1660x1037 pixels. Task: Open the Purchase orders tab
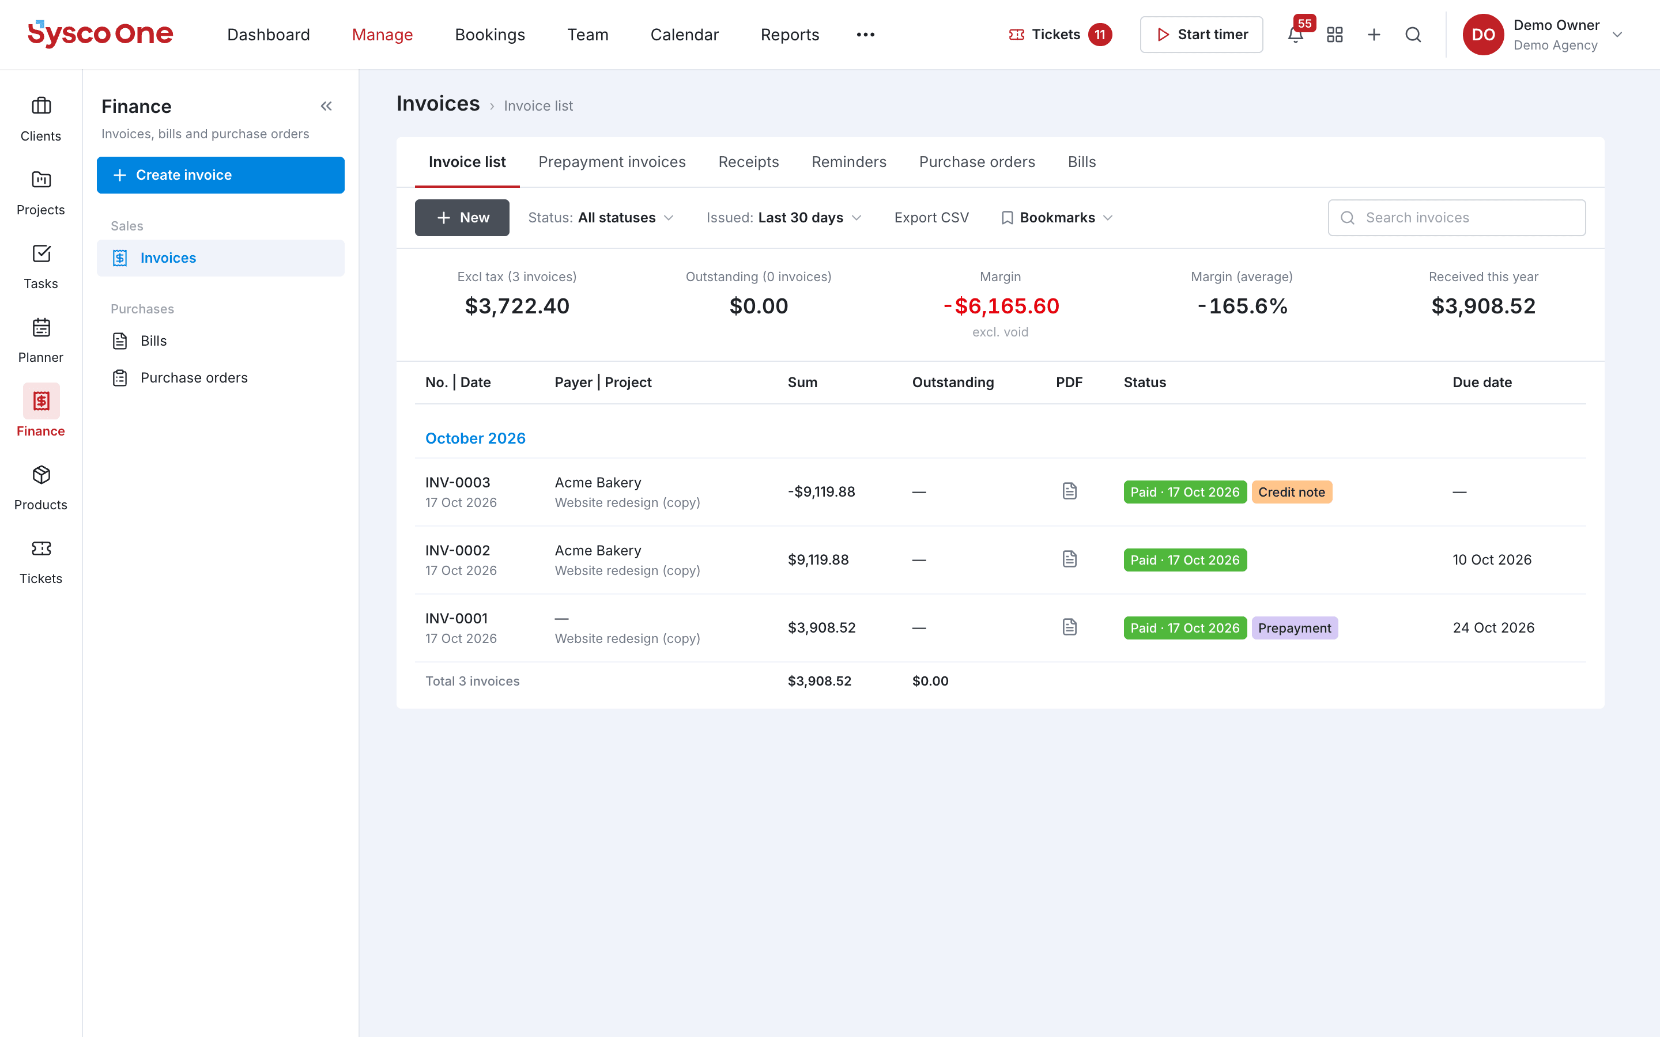(977, 162)
